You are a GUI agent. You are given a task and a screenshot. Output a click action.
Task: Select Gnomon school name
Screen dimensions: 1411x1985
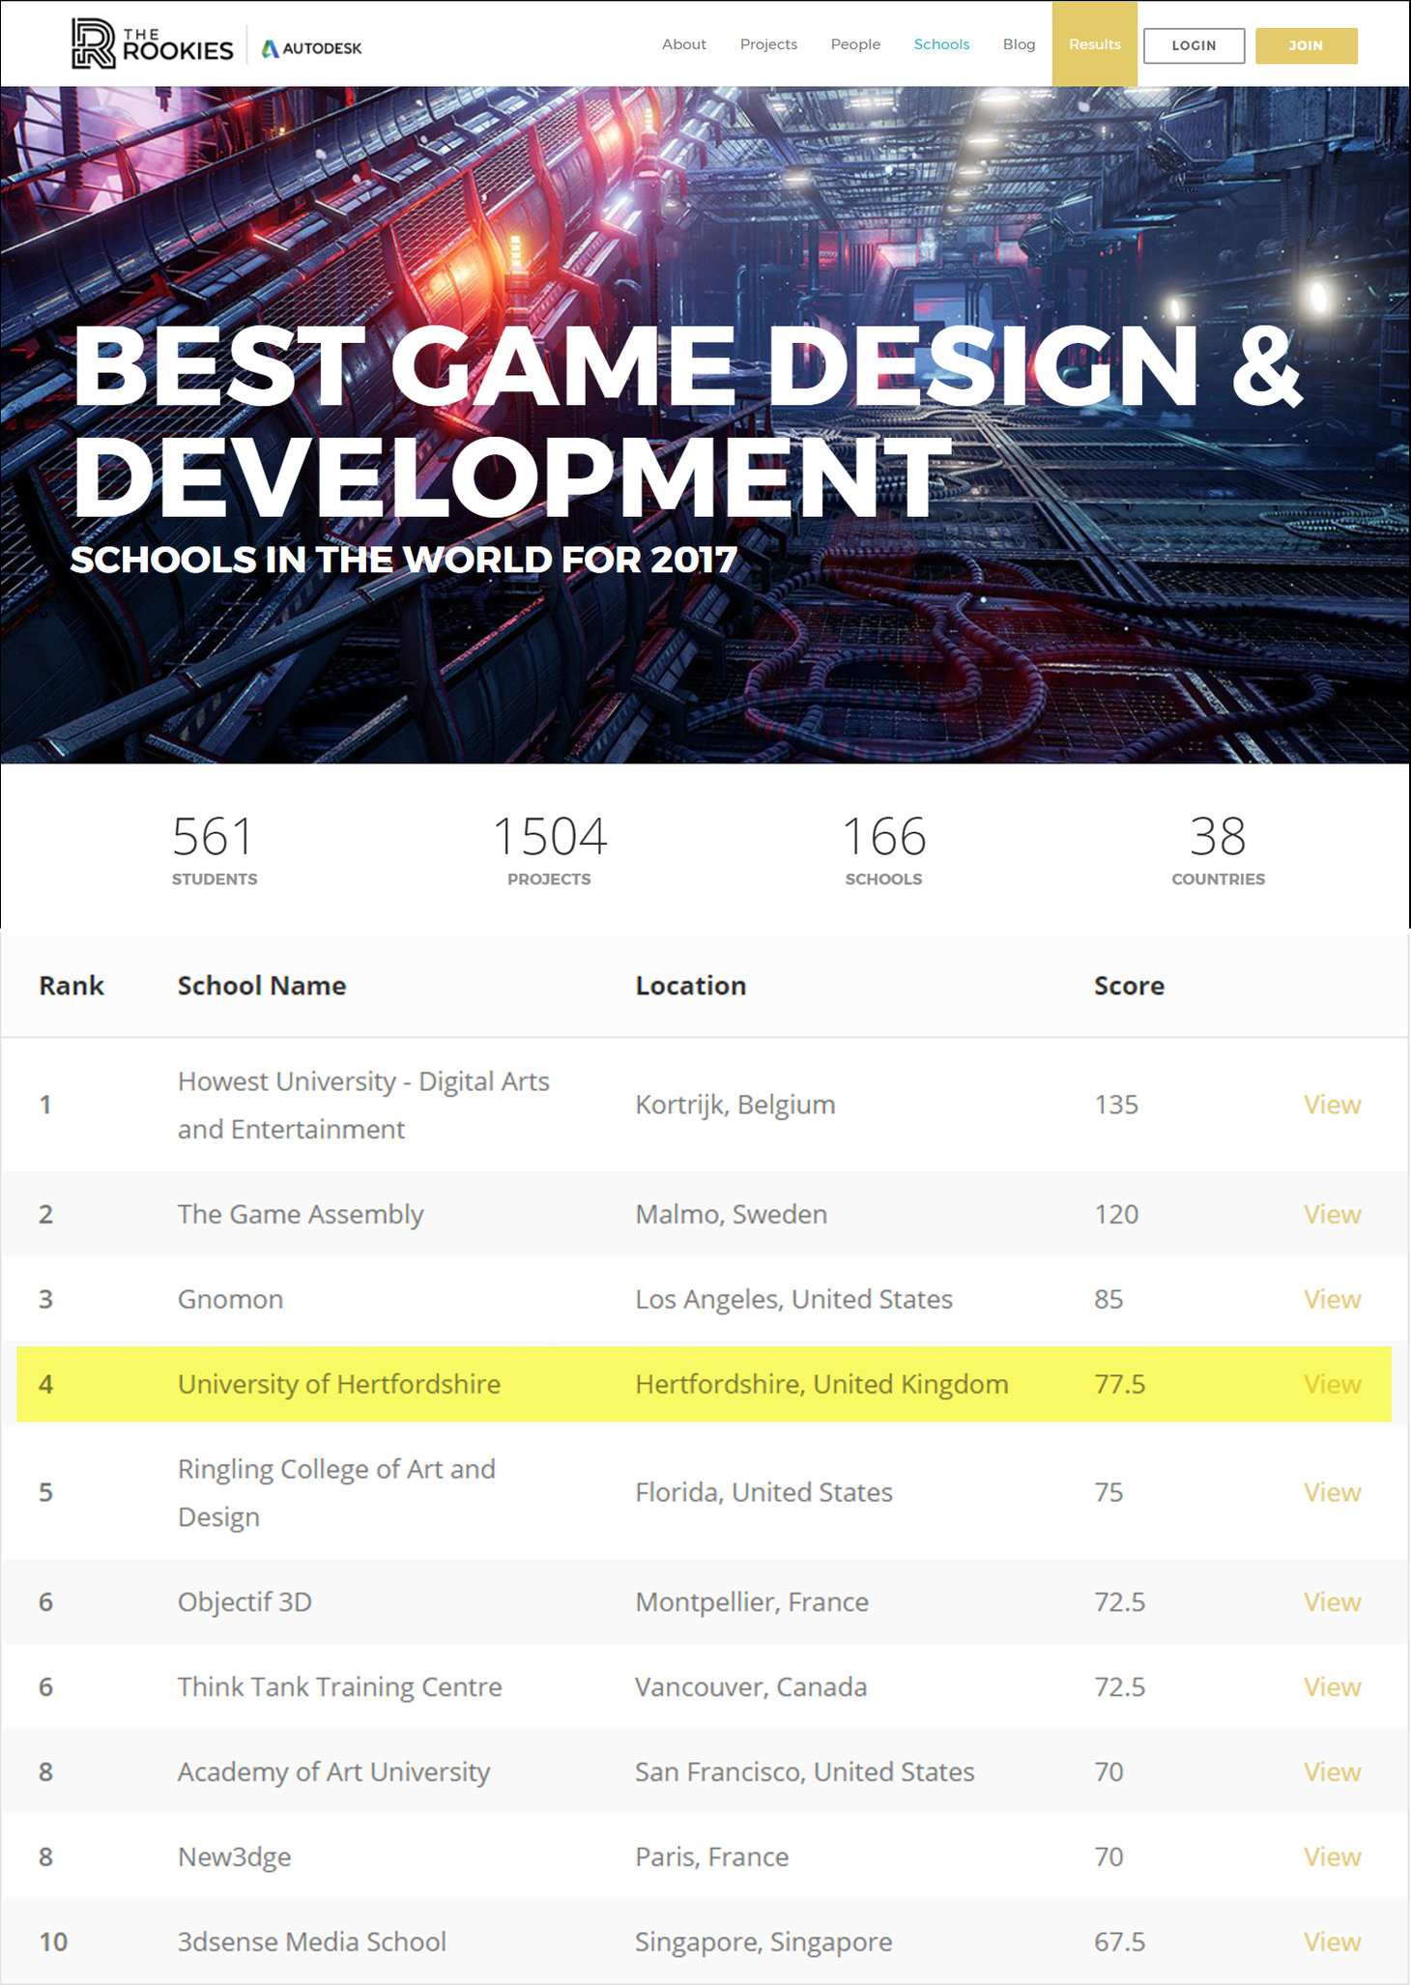pos(230,1299)
